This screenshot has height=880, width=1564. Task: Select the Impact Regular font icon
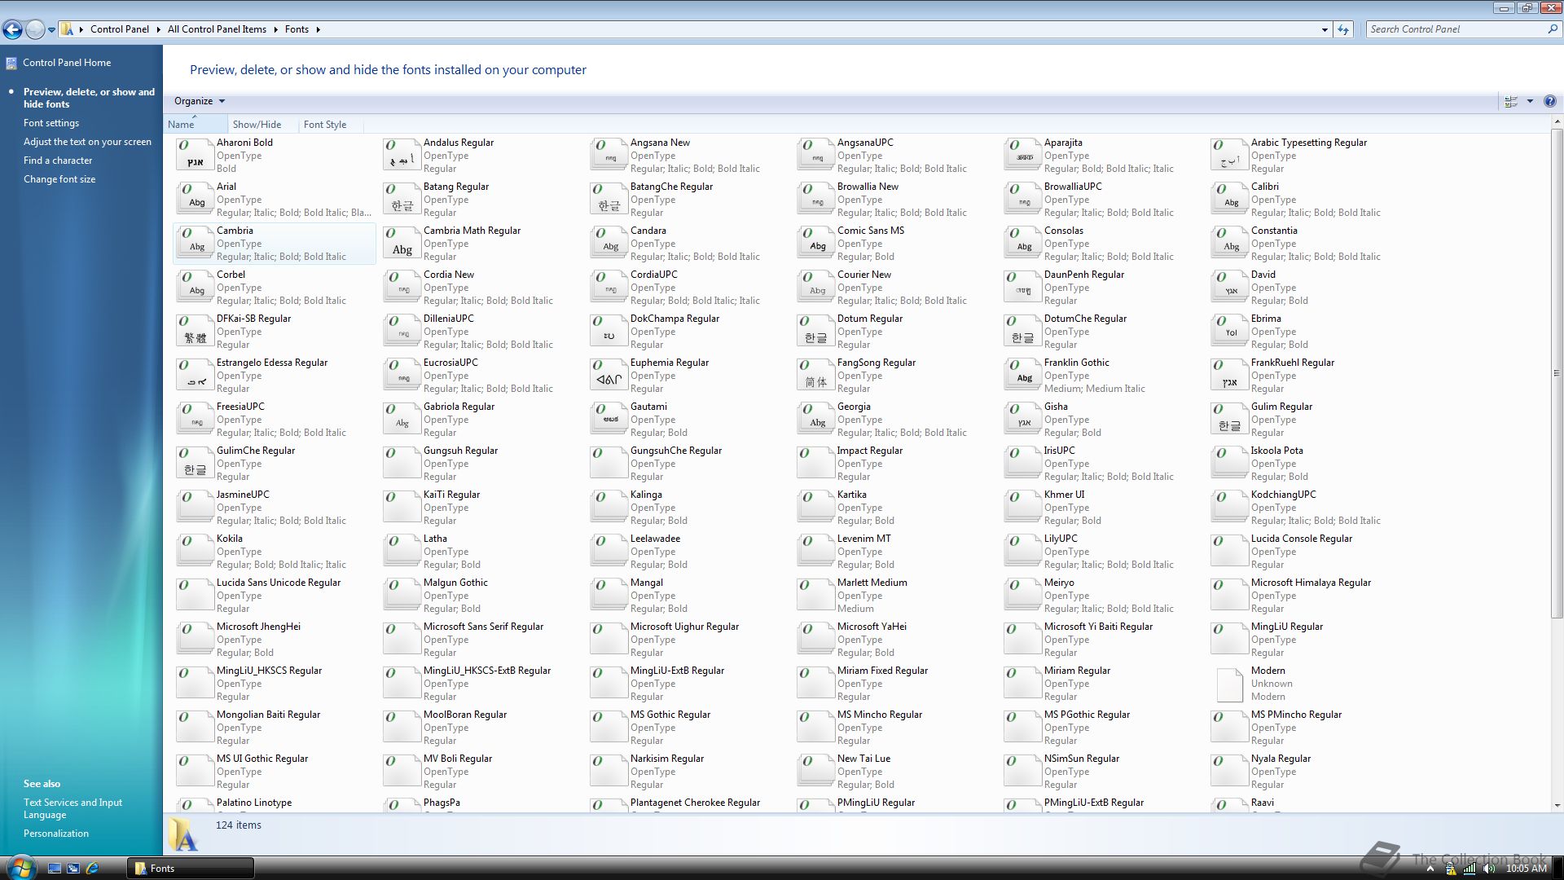pyautogui.click(x=815, y=463)
